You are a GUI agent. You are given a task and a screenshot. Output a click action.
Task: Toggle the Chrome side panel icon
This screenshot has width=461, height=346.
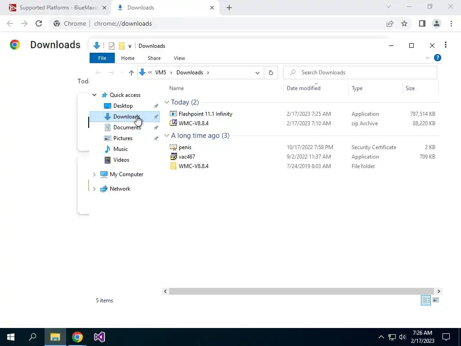[x=422, y=23]
